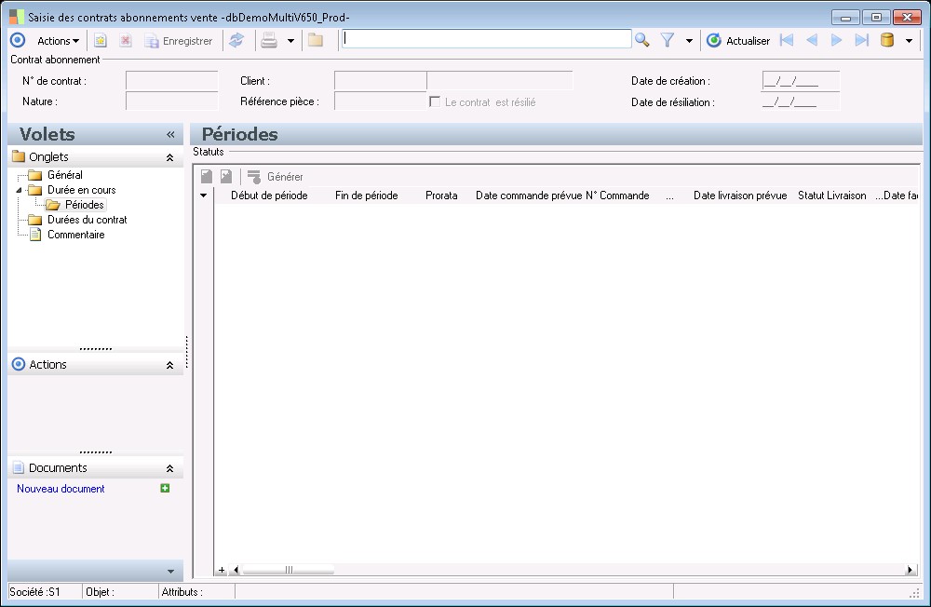Collapse the Documents panel section
This screenshot has width=931, height=607.
pos(169,468)
